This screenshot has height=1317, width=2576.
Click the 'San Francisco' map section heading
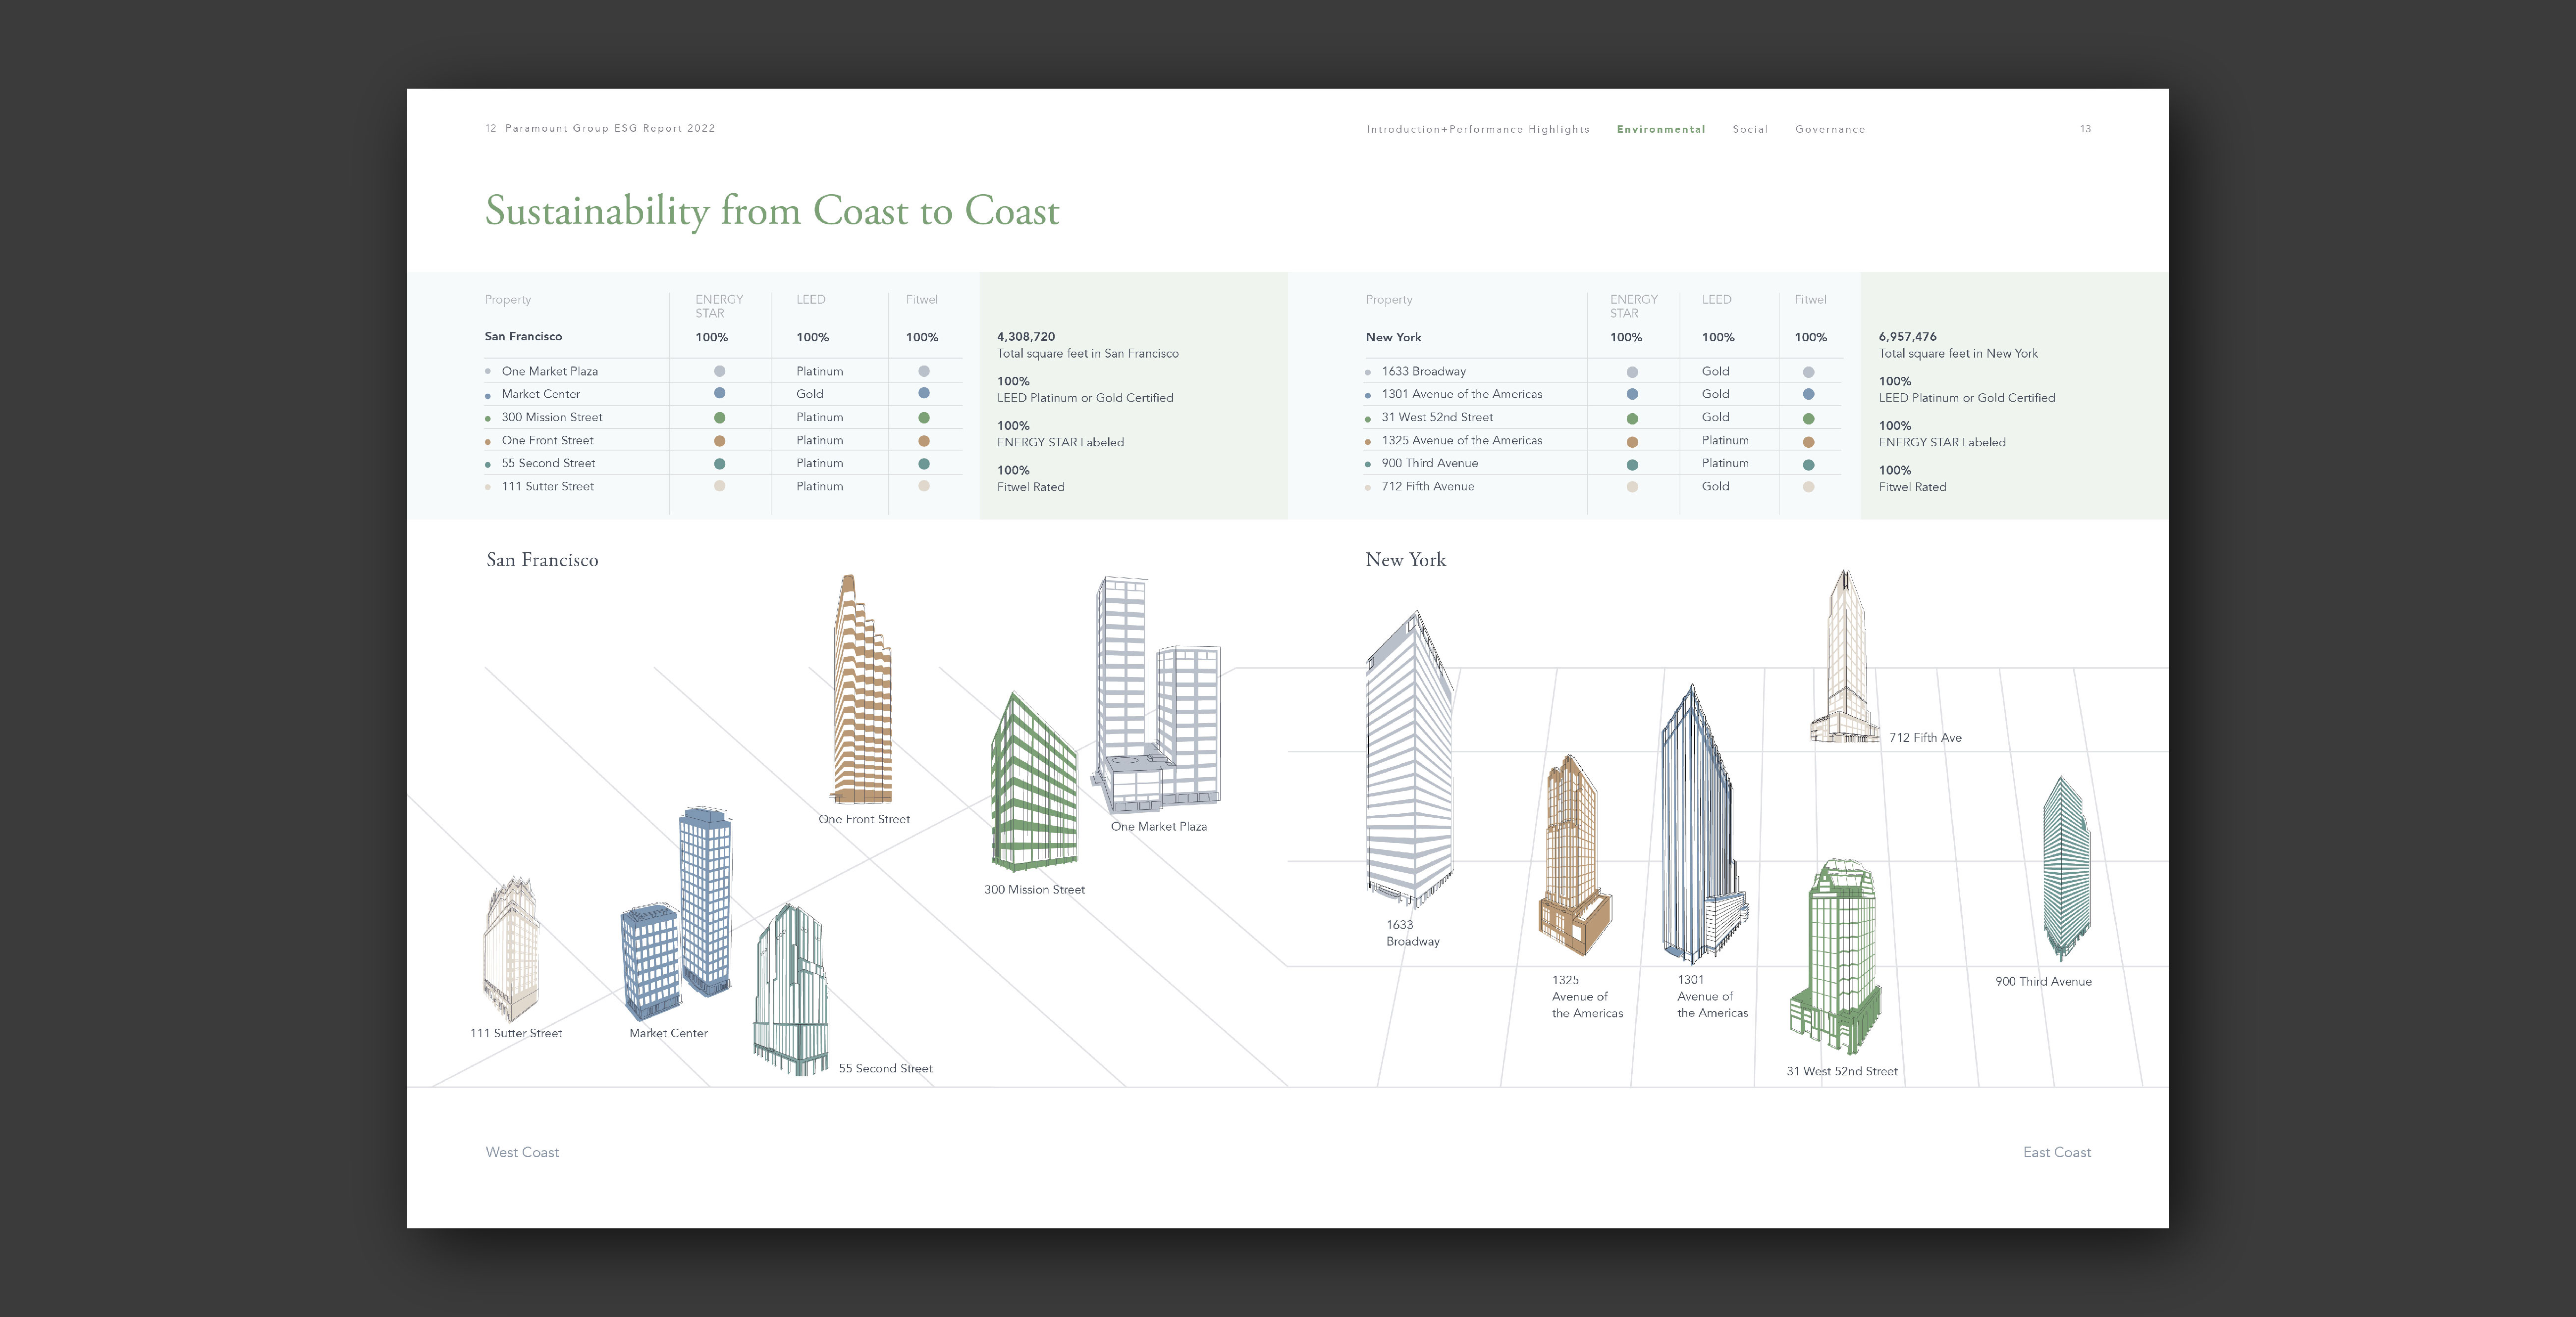coord(542,560)
